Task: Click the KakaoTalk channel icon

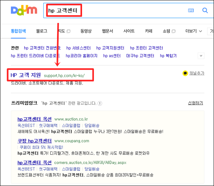Action: tap(185, 73)
